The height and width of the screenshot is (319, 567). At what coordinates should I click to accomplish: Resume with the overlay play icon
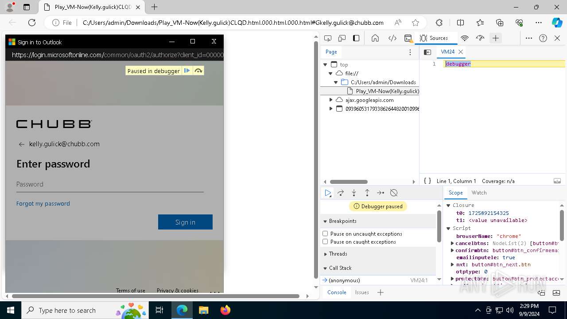tap(187, 70)
